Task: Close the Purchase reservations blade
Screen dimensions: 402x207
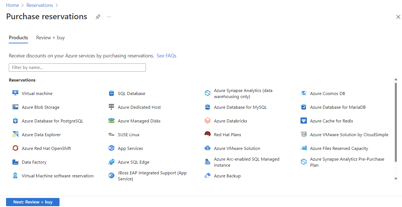Action: click(x=398, y=17)
